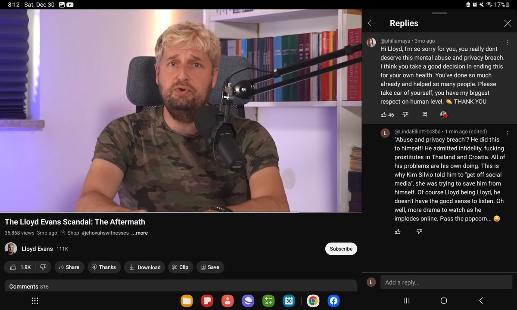Image resolution: width=517 pixels, height=310 pixels.
Task: Reply icon under philiamaya comment
Action: click(425, 115)
